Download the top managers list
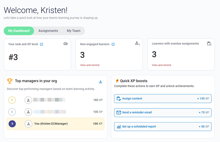The width and height of the screenshot is (220, 142). [100, 82]
